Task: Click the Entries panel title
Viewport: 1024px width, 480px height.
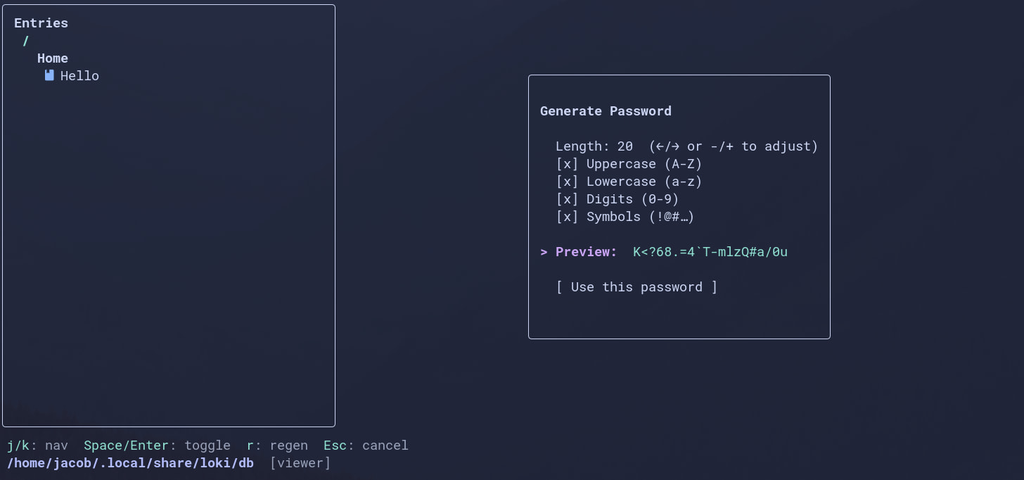Action: (41, 23)
